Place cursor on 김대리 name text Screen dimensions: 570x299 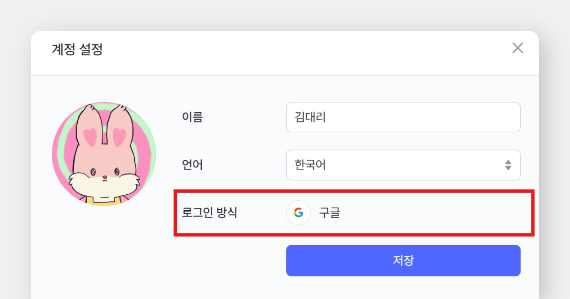tap(310, 117)
